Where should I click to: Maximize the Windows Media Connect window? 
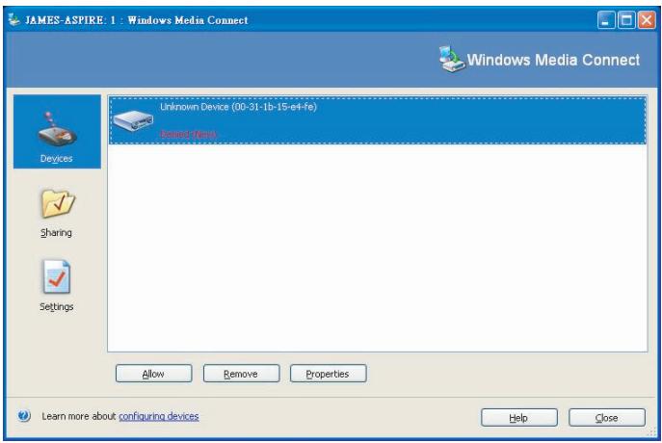click(626, 20)
